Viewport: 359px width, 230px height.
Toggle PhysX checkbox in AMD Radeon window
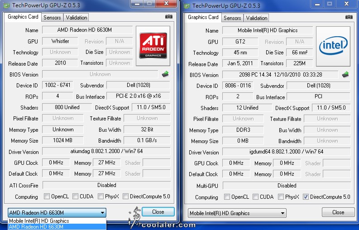[x=101, y=196]
